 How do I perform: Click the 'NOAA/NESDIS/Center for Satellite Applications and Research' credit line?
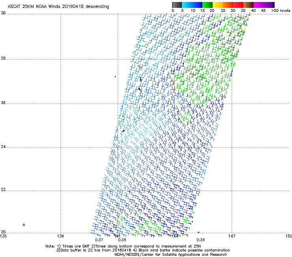pyautogui.click(x=170, y=255)
